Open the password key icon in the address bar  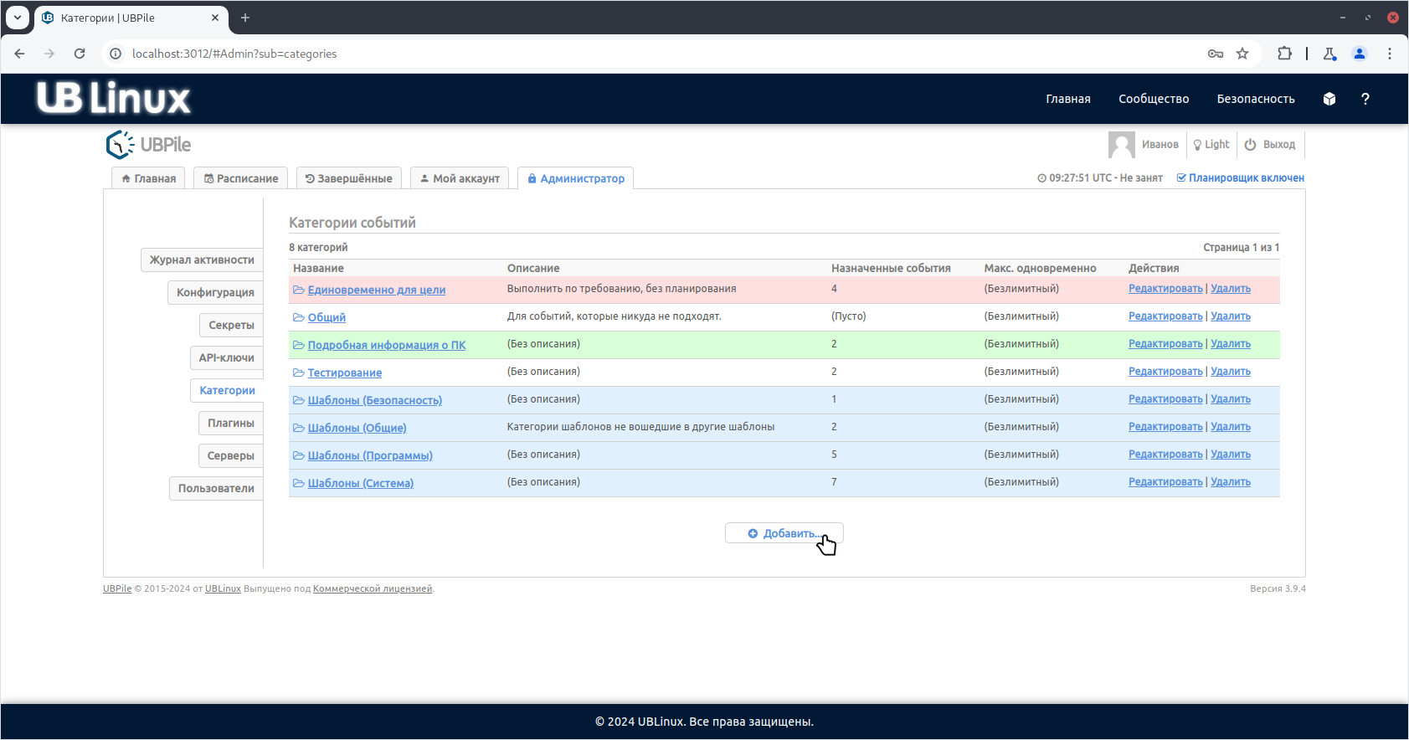(1216, 54)
